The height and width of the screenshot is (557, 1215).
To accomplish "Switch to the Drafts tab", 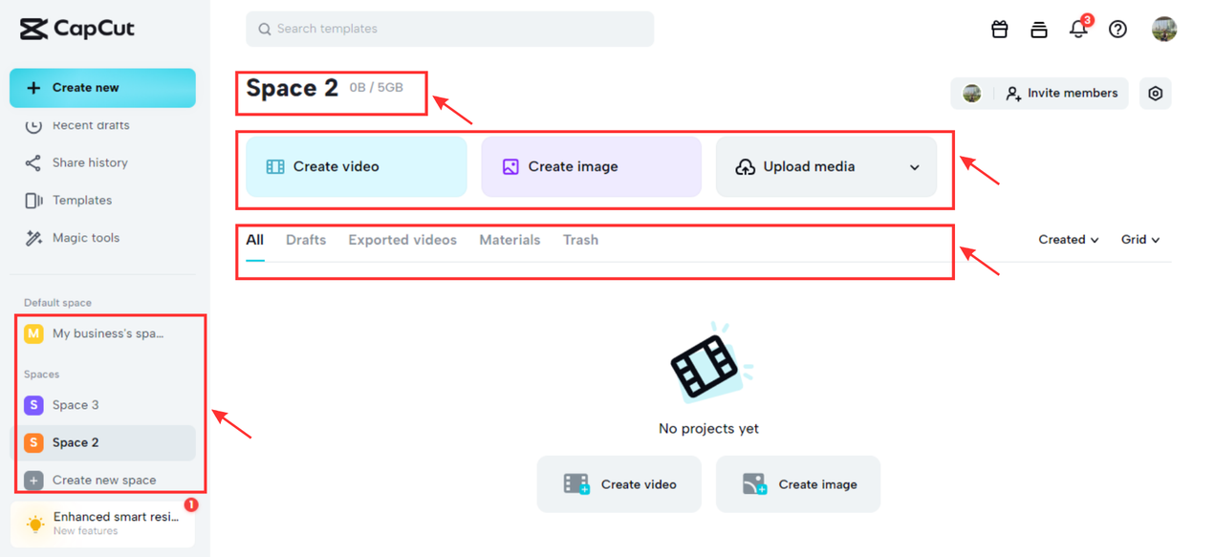I will [x=306, y=240].
